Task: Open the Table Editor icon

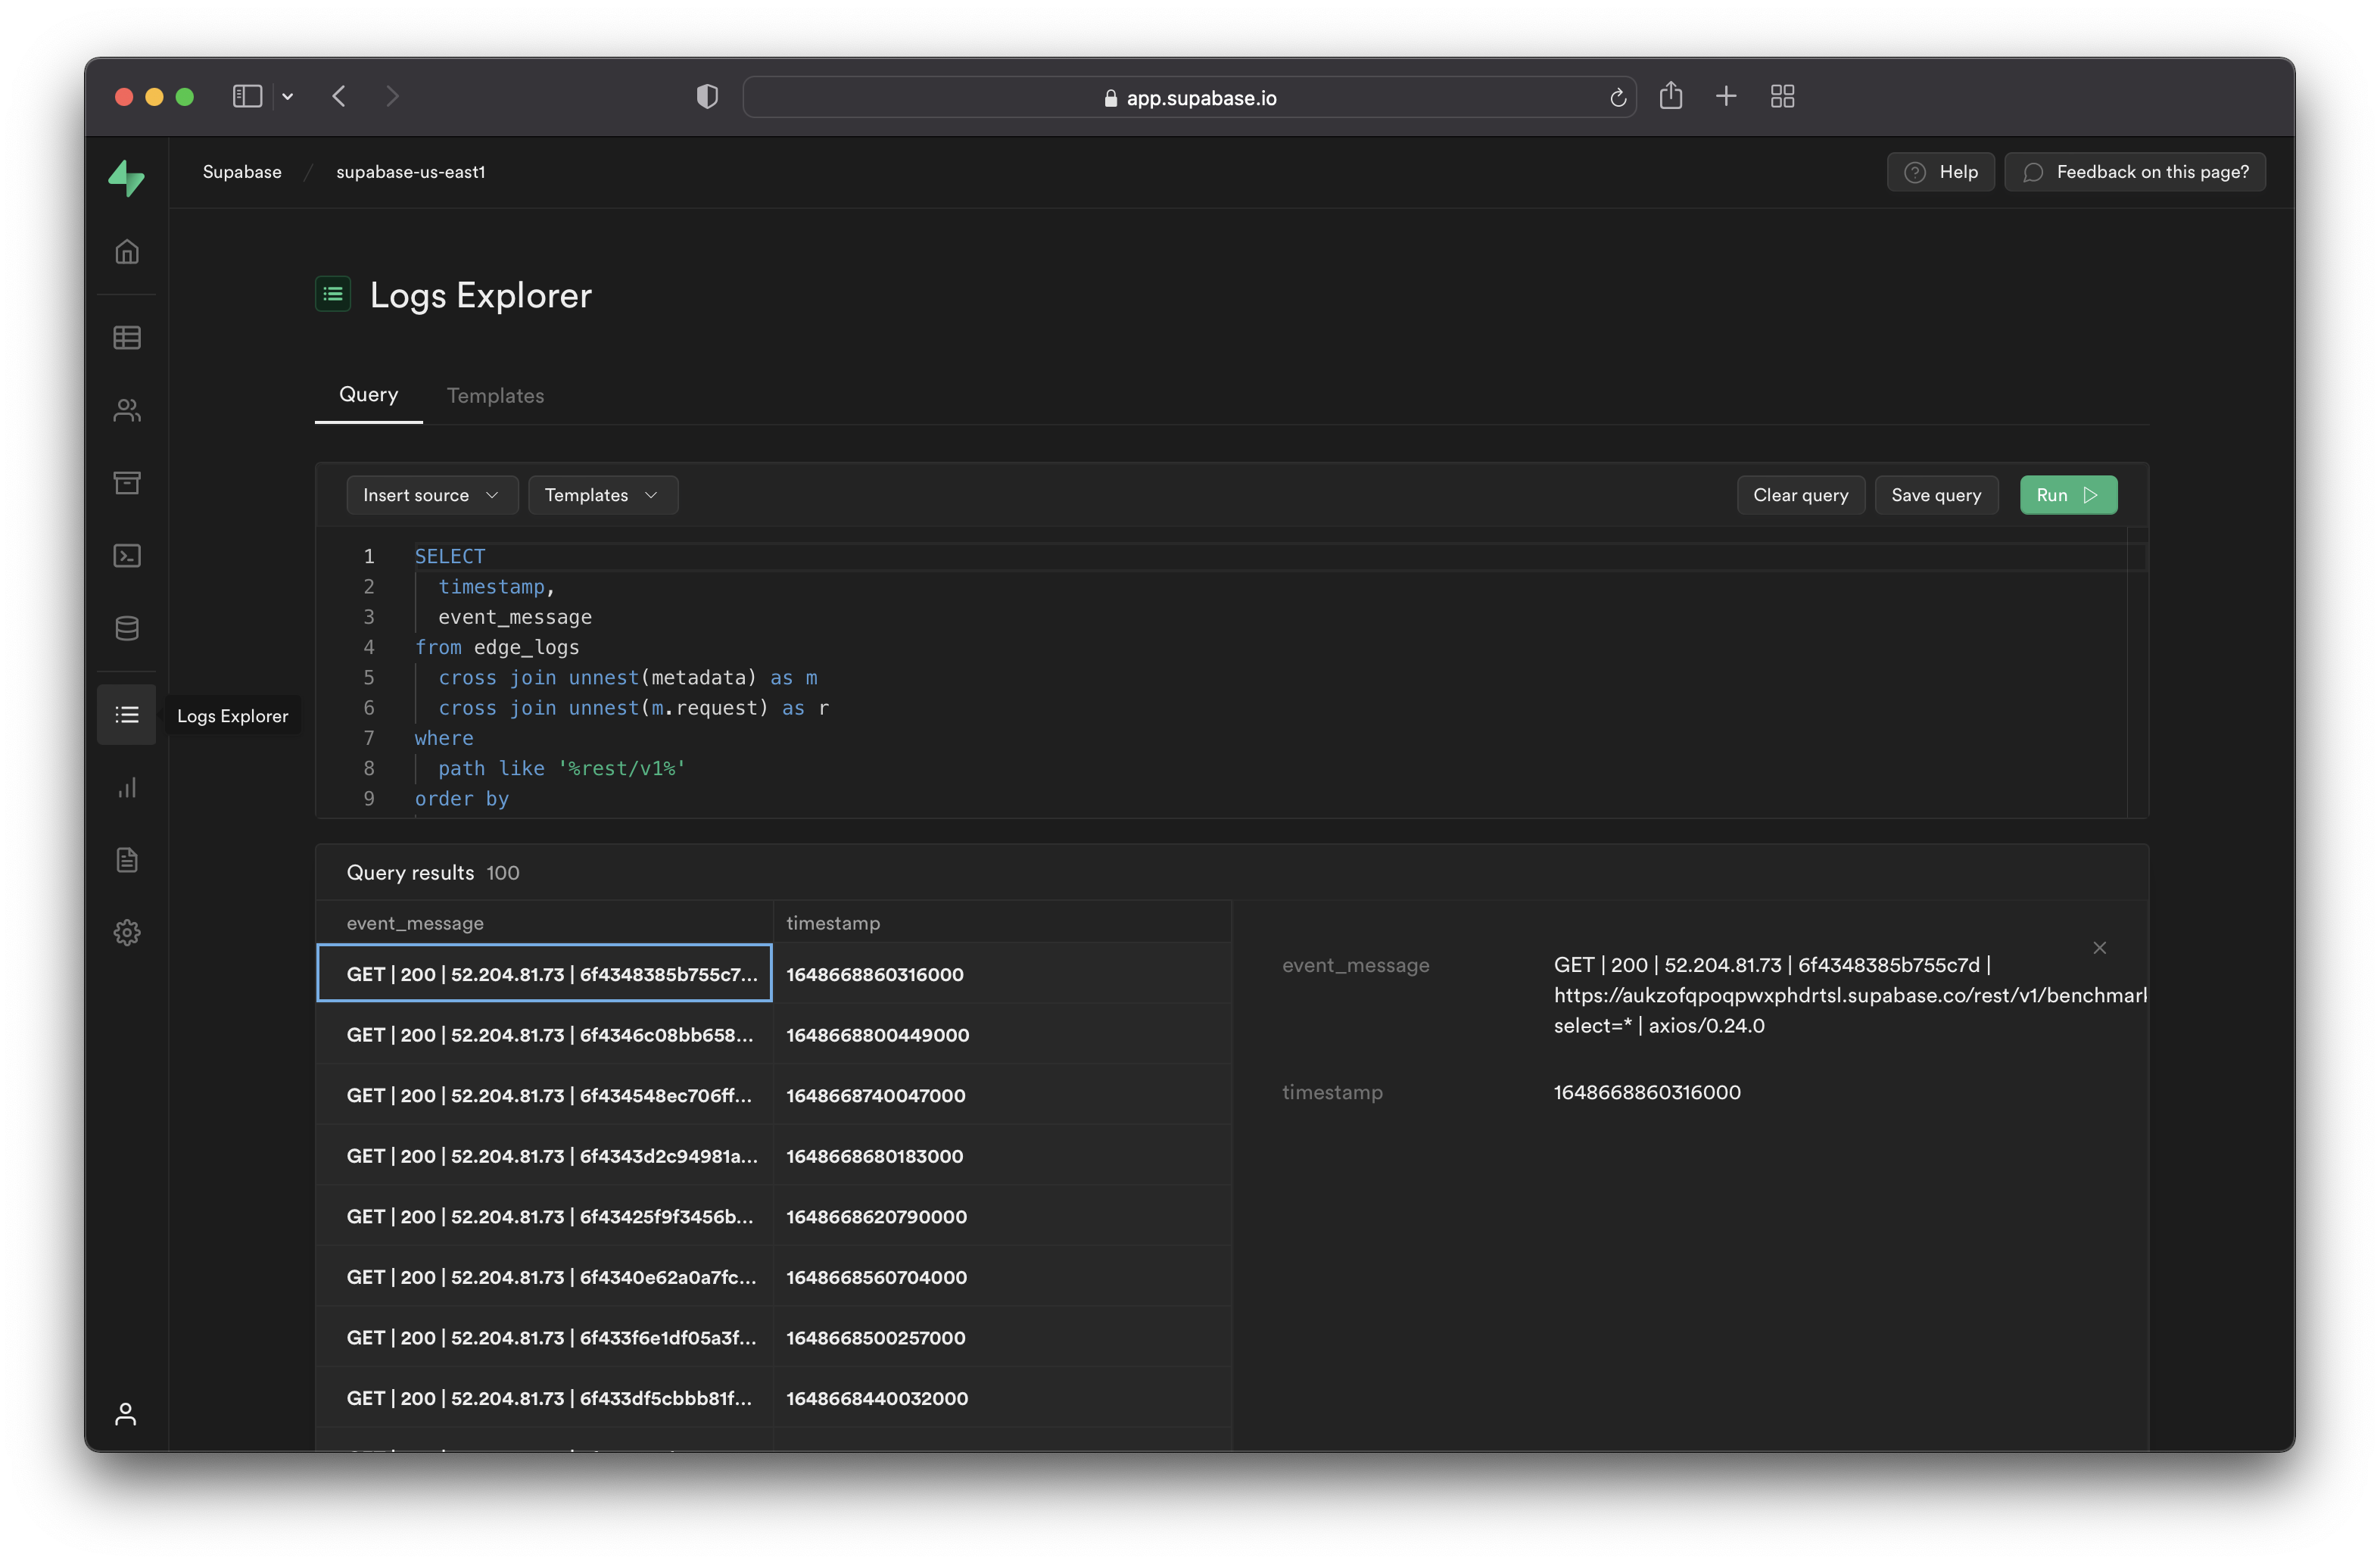Action: 126,338
